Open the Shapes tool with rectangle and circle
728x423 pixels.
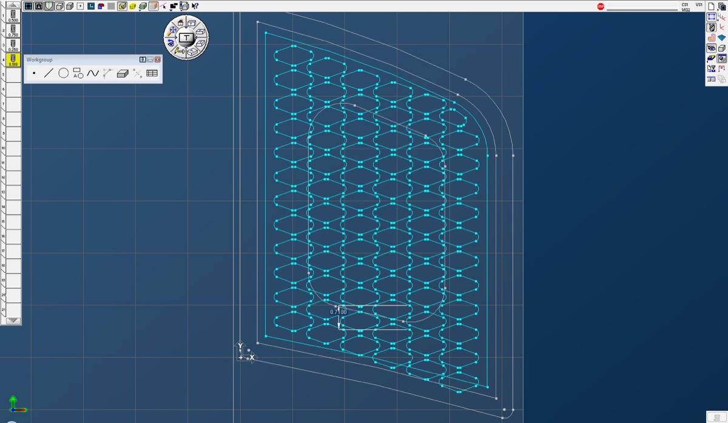click(78, 73)
